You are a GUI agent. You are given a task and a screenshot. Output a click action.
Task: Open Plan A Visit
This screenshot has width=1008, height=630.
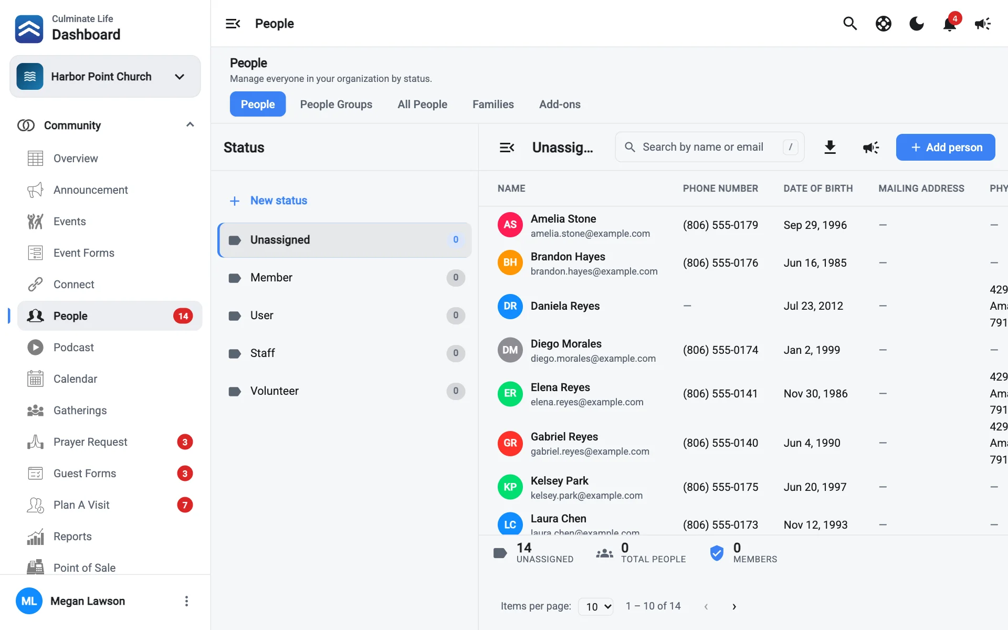pyautogui.click(x=109, y=505)
